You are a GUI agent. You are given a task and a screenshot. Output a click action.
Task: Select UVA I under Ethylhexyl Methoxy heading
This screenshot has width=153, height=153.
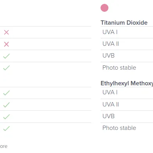tap(110, 92)
